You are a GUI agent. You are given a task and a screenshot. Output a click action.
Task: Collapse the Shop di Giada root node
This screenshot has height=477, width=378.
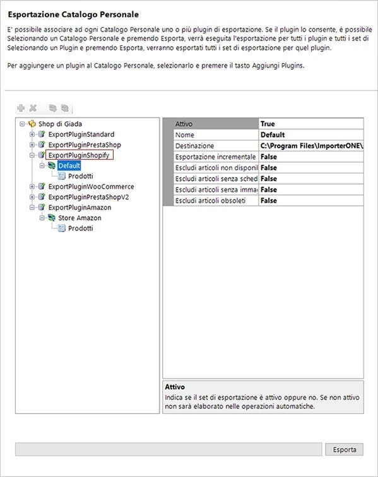tap(22, 124)
